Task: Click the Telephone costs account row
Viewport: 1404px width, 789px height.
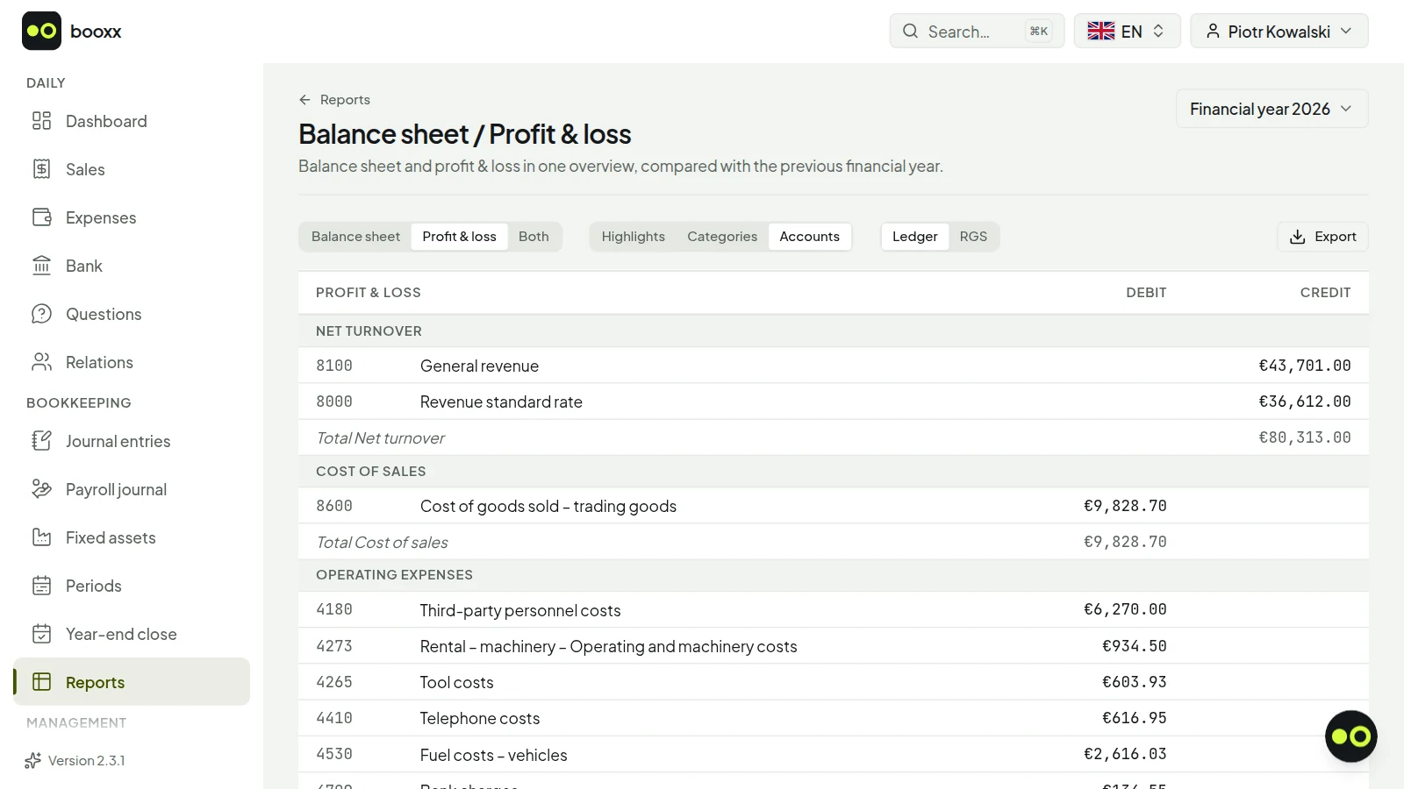Action: pos(833,718)
